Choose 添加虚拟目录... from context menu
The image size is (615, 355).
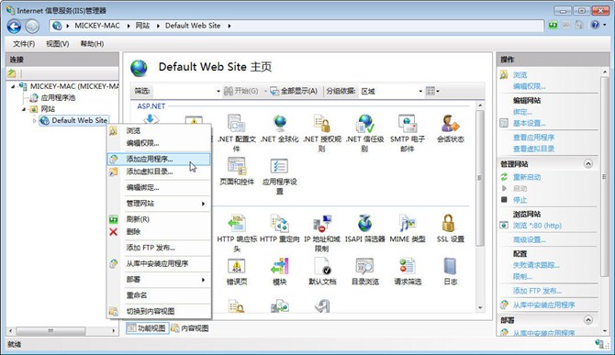click(x=159, y=172)
